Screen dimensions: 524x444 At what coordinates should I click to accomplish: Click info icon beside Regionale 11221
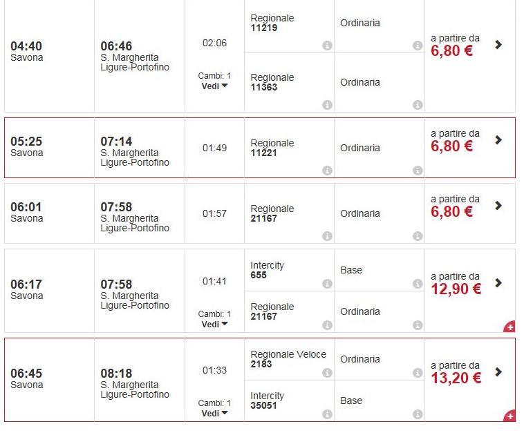click(x=327, y=171)
